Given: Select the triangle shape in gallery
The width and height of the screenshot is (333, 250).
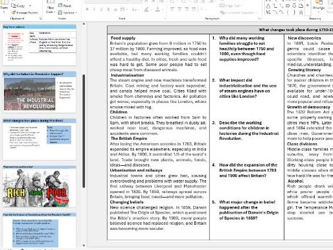Looking at the screenshot, I should (268, 6).
